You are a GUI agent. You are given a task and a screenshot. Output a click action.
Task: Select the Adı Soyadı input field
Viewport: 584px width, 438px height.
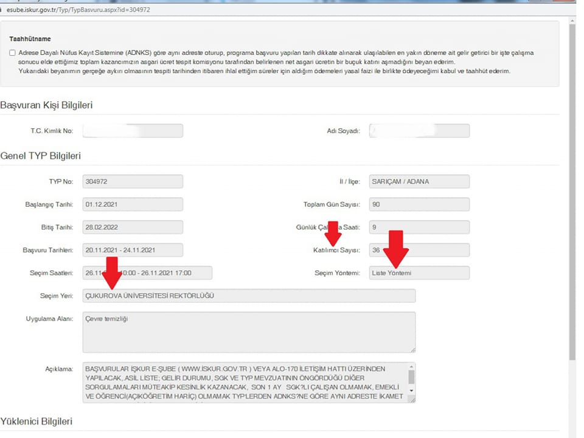pos(419,131)
